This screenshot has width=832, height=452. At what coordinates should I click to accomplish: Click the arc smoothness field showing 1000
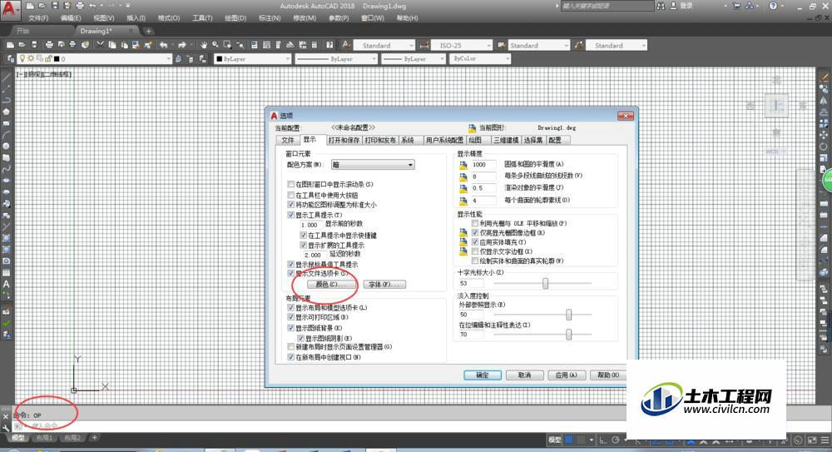(x=483, y=165)
